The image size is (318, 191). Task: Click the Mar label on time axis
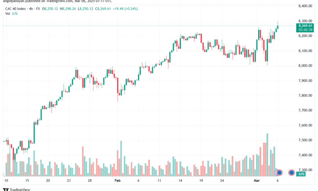coord(256,180)
